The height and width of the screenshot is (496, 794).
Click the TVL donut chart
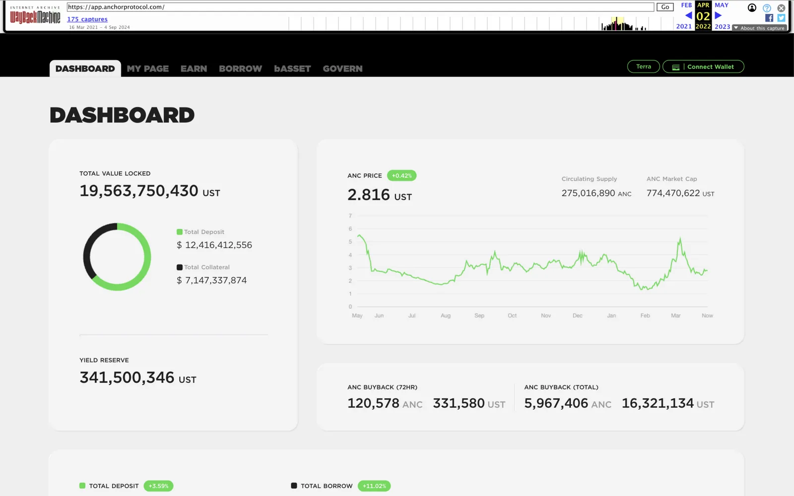117,256
